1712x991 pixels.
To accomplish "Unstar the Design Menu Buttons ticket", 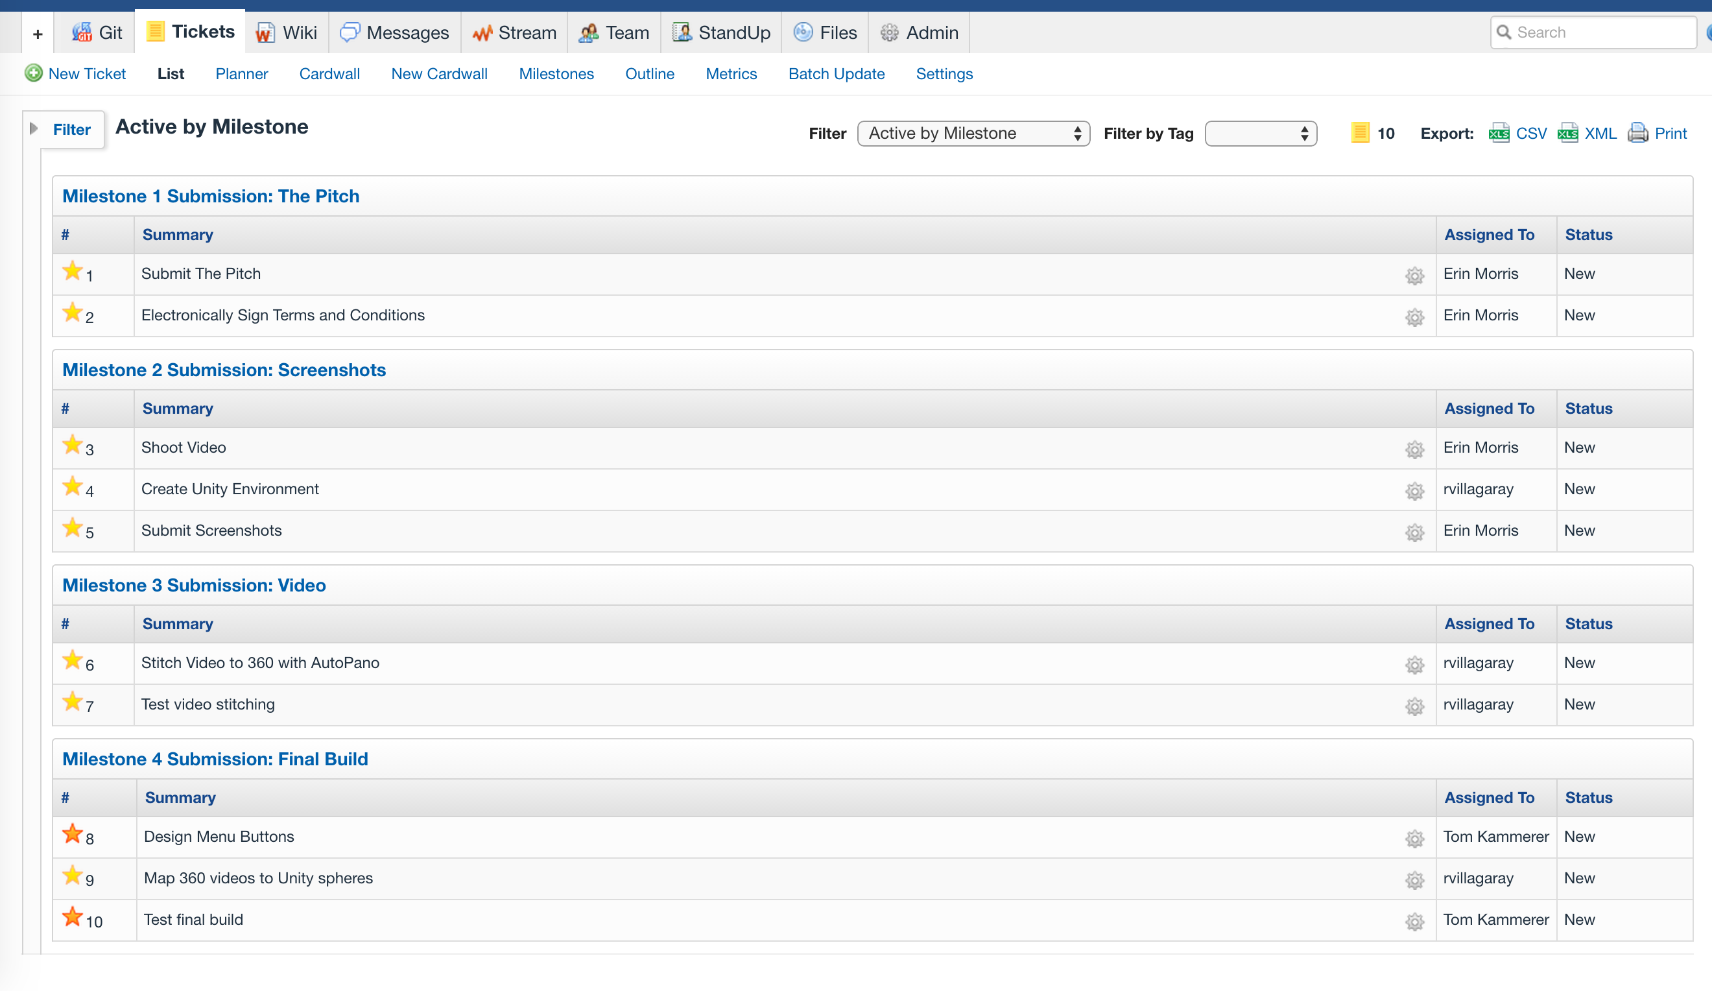I will pyautogui.click(x=72, y=834).
